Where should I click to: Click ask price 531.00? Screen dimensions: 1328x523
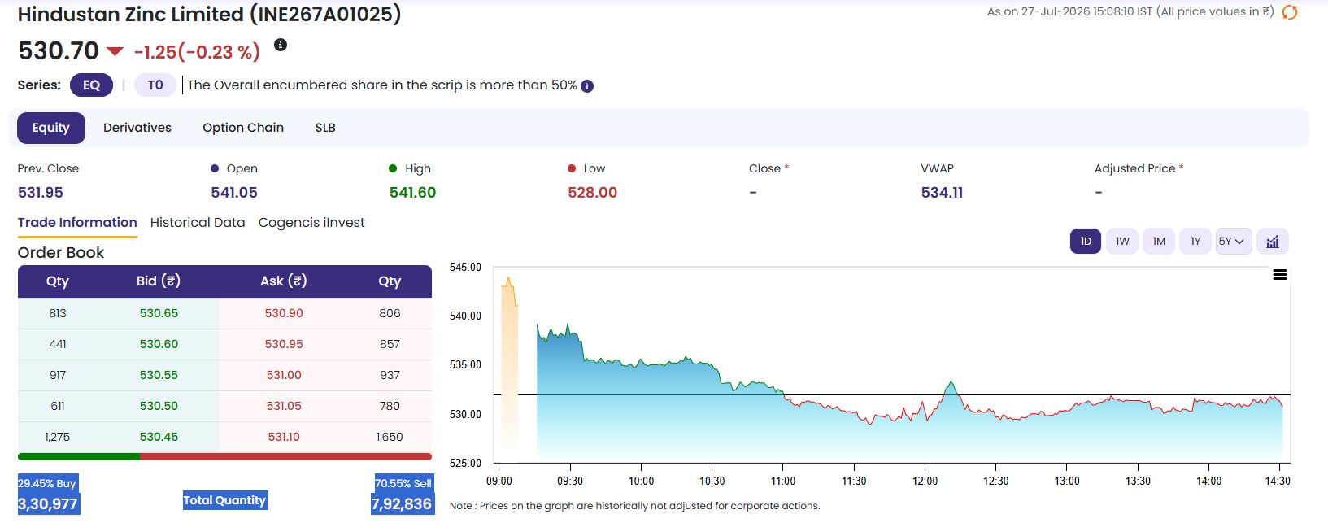pyautogui.click(x=284, y=375)
